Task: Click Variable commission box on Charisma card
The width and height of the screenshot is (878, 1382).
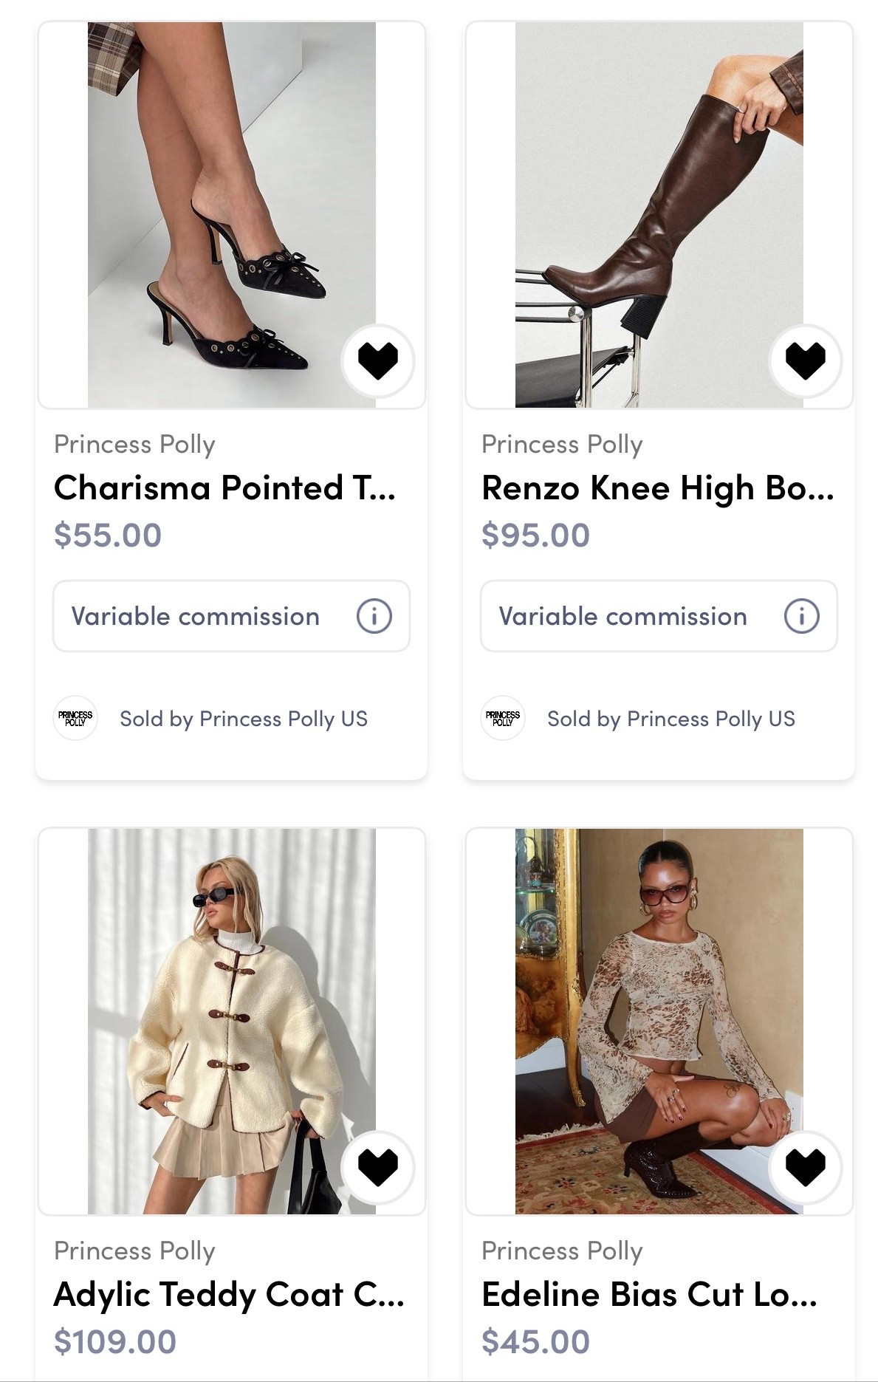Action: pos(196,616)
